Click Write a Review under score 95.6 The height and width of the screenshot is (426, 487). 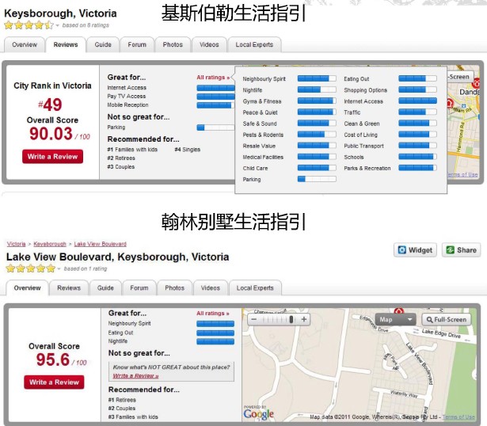tap(53, 382)
